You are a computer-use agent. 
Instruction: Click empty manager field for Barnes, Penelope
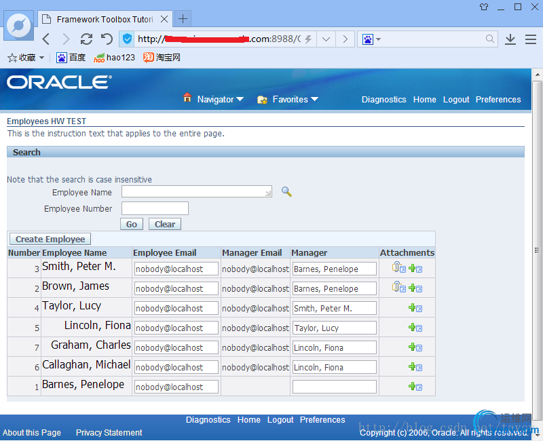(x=335, y=387)
